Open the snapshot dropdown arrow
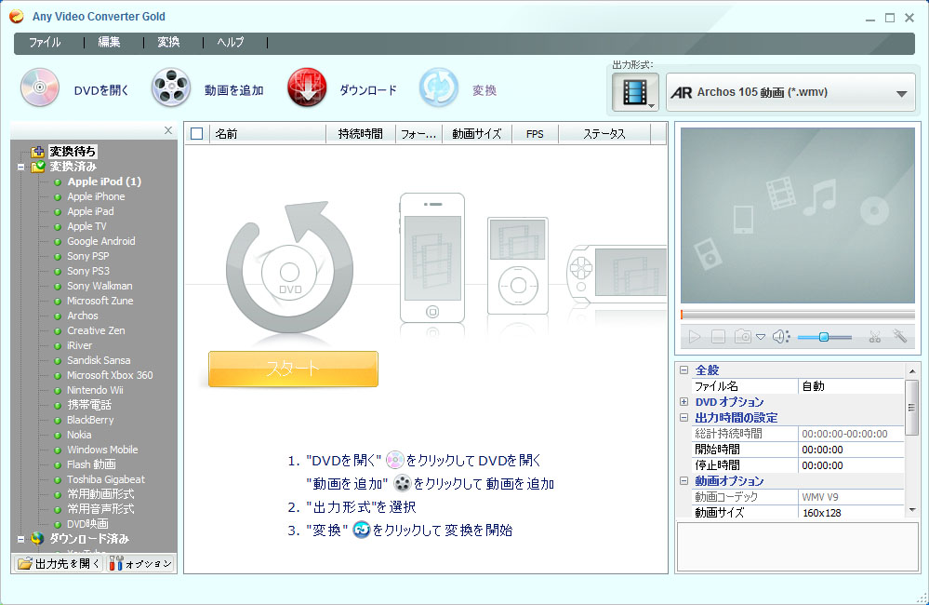 pyautogui.click(x=761, y=337)
